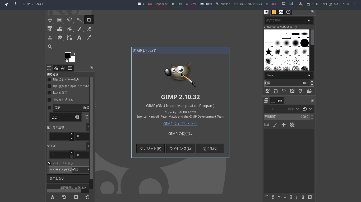Viewport: 361px width, 202px height.
Task: Adjust the 間隔 spacing slider
Action: pos(287,83)
